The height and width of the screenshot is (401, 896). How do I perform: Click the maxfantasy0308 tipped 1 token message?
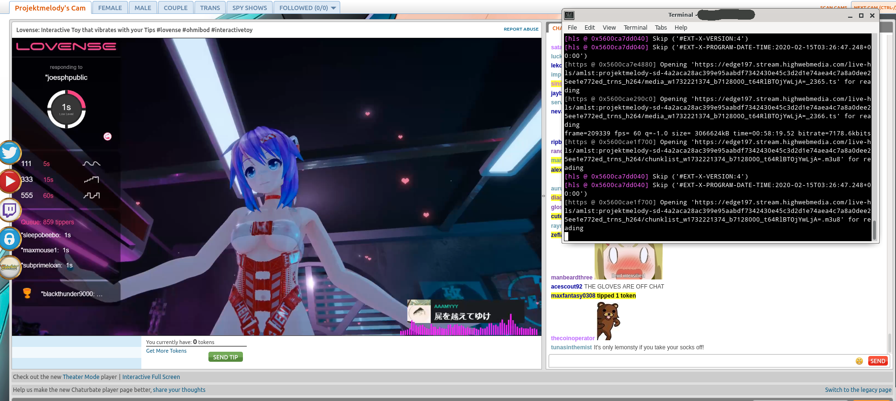[x=593, y=296]
